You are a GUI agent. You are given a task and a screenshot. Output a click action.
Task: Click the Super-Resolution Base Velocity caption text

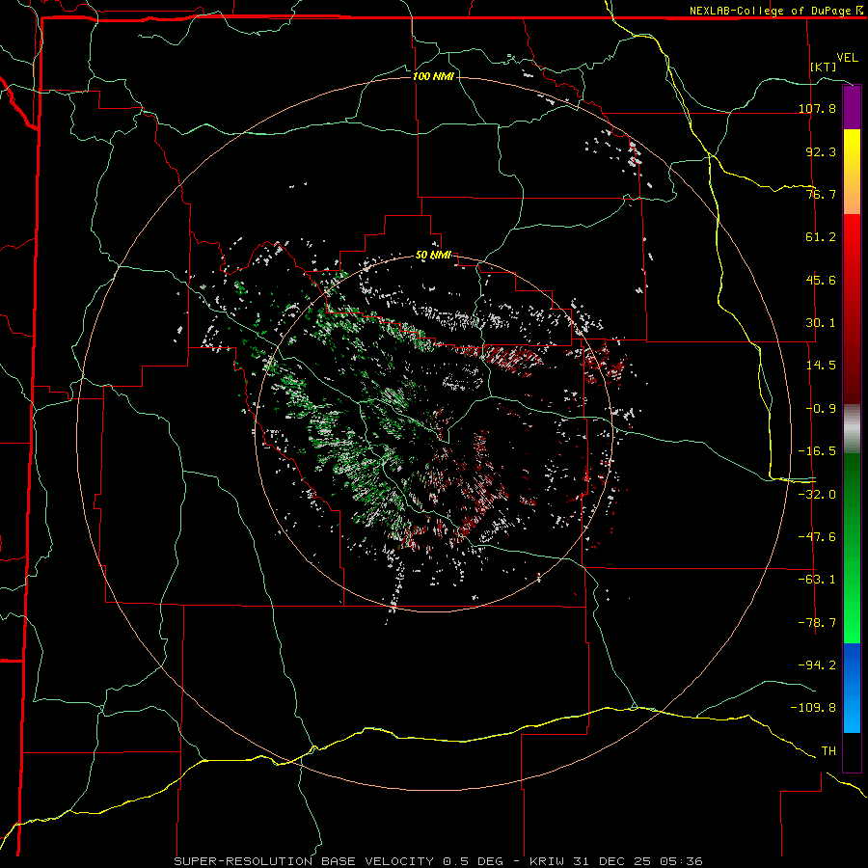439,861
